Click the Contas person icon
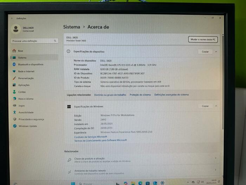Viewport: 246px width, 185px height. pos(14,92)
